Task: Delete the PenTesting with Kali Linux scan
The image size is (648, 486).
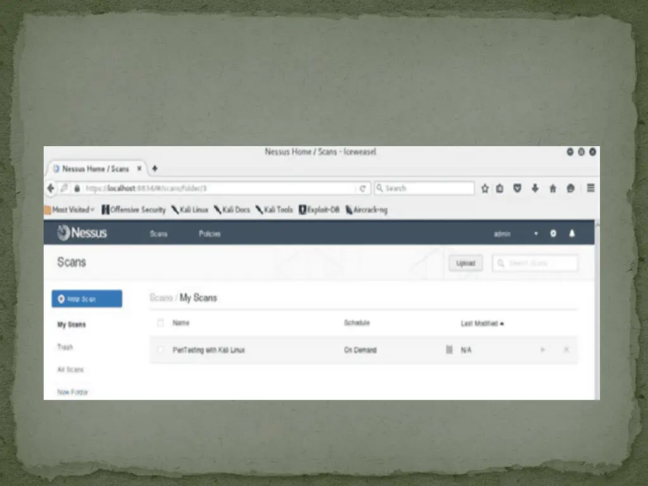Action: 566,350
